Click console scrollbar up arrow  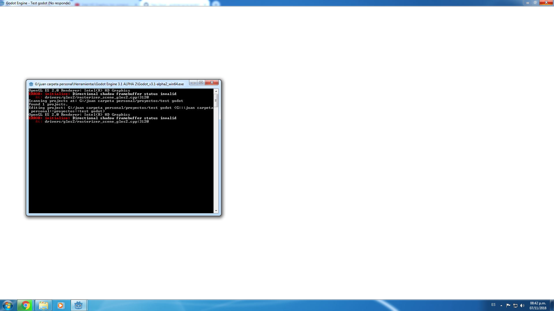pos(216,91)
